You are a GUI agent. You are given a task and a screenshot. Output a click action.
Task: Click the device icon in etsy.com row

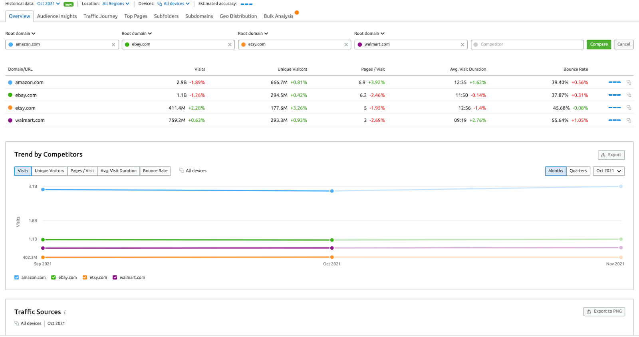point(629,108)
